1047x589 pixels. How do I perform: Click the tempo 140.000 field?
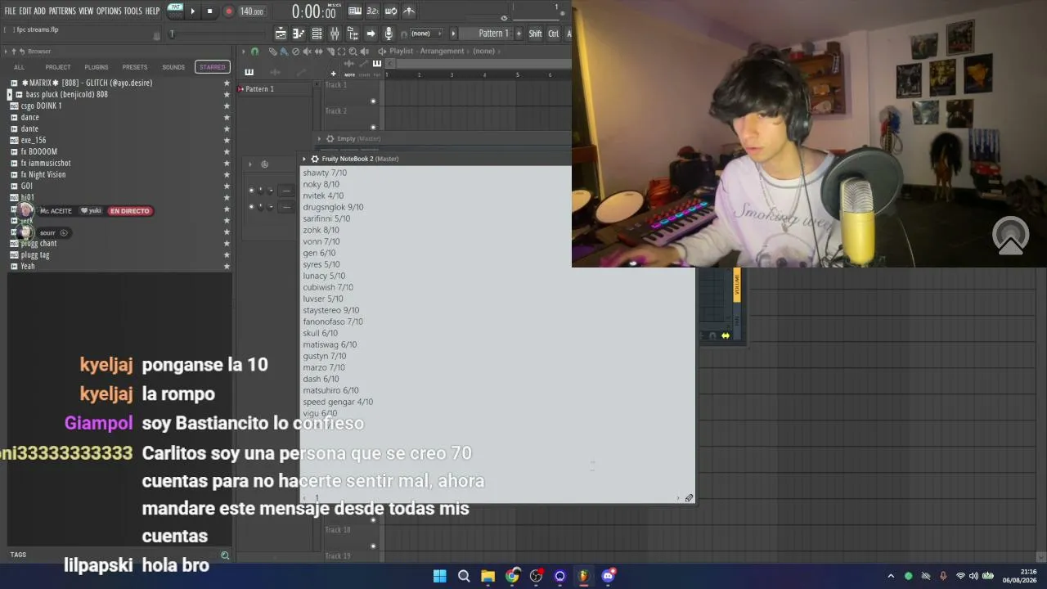tap(251, 11)
